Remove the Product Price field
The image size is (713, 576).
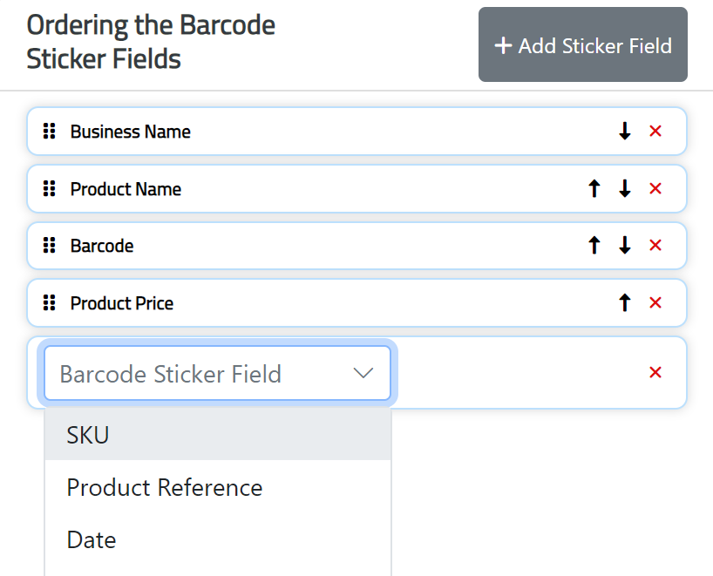[655, 302]
